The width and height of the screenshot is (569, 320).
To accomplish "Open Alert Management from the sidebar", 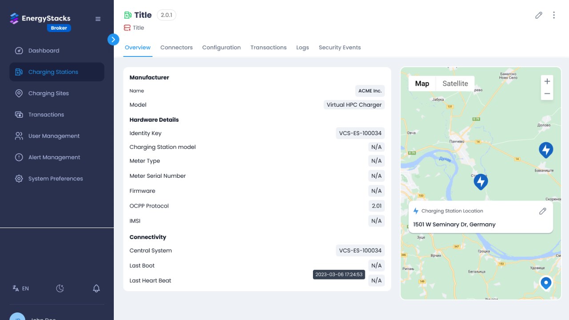I will (54, 157).
